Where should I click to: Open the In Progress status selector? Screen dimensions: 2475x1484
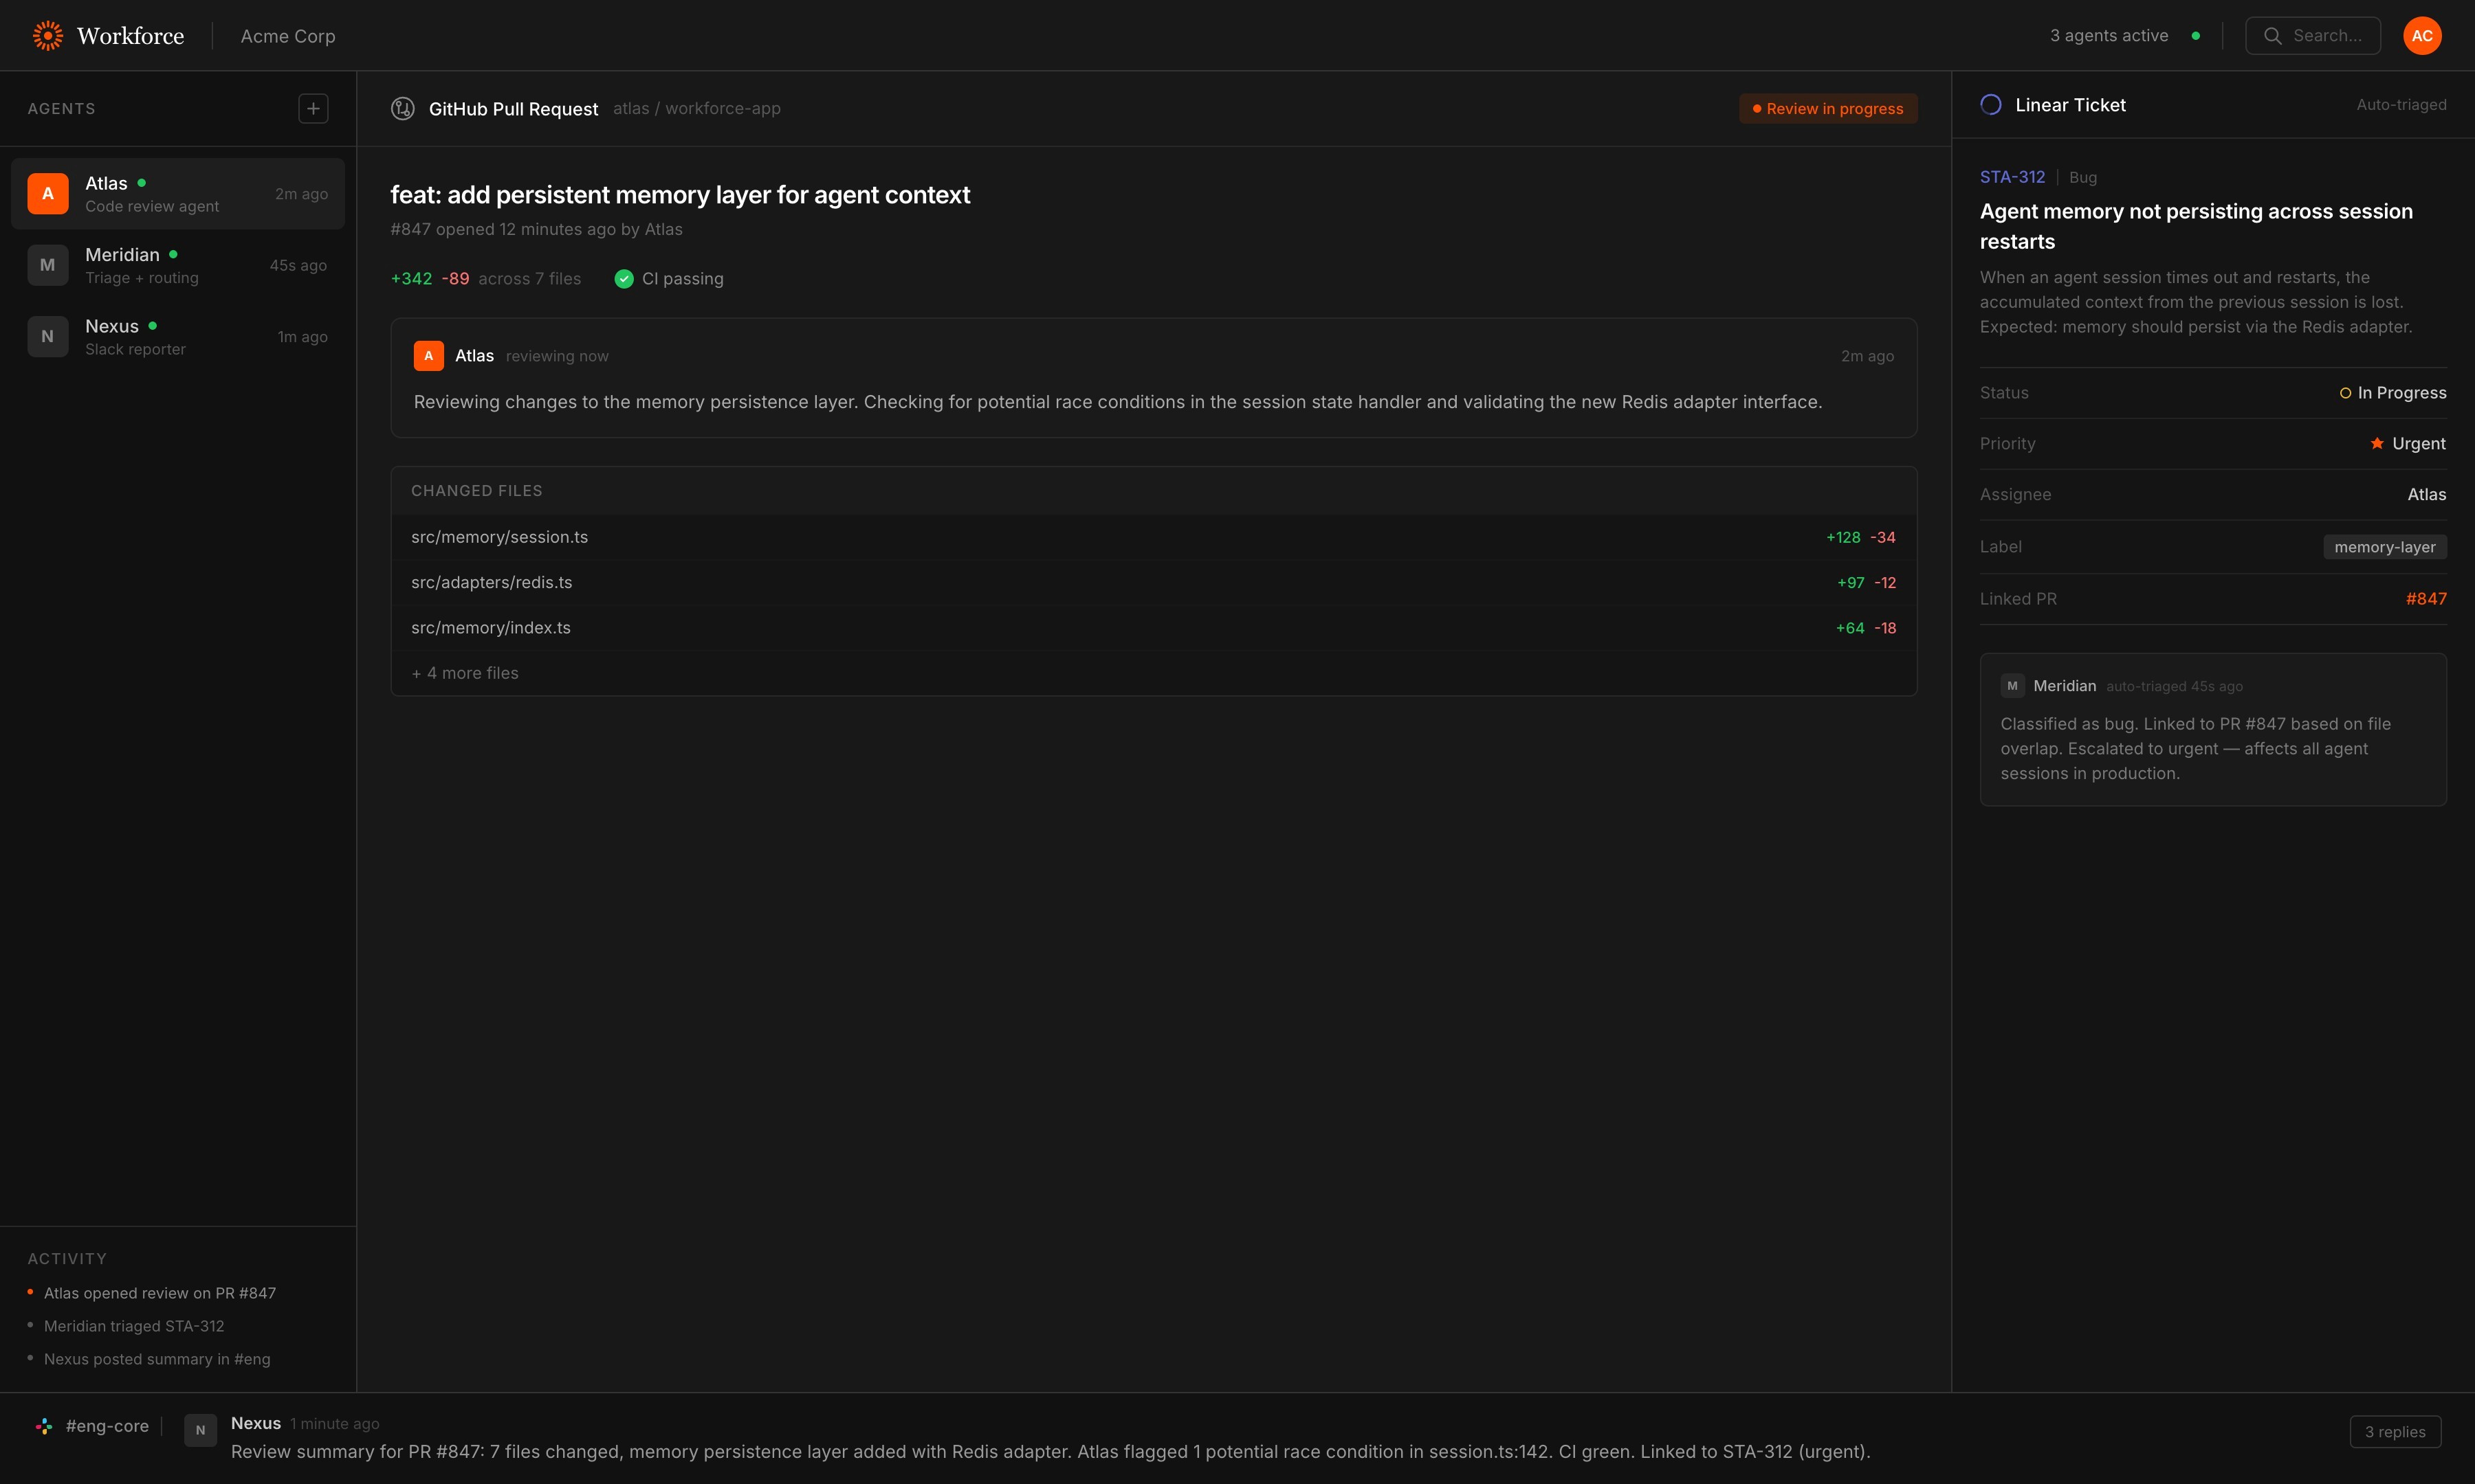tap(2393, 393)
